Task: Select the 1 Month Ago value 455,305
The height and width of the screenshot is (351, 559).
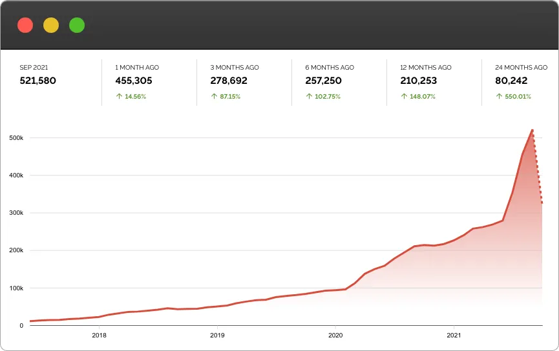Action: (134, 81)
